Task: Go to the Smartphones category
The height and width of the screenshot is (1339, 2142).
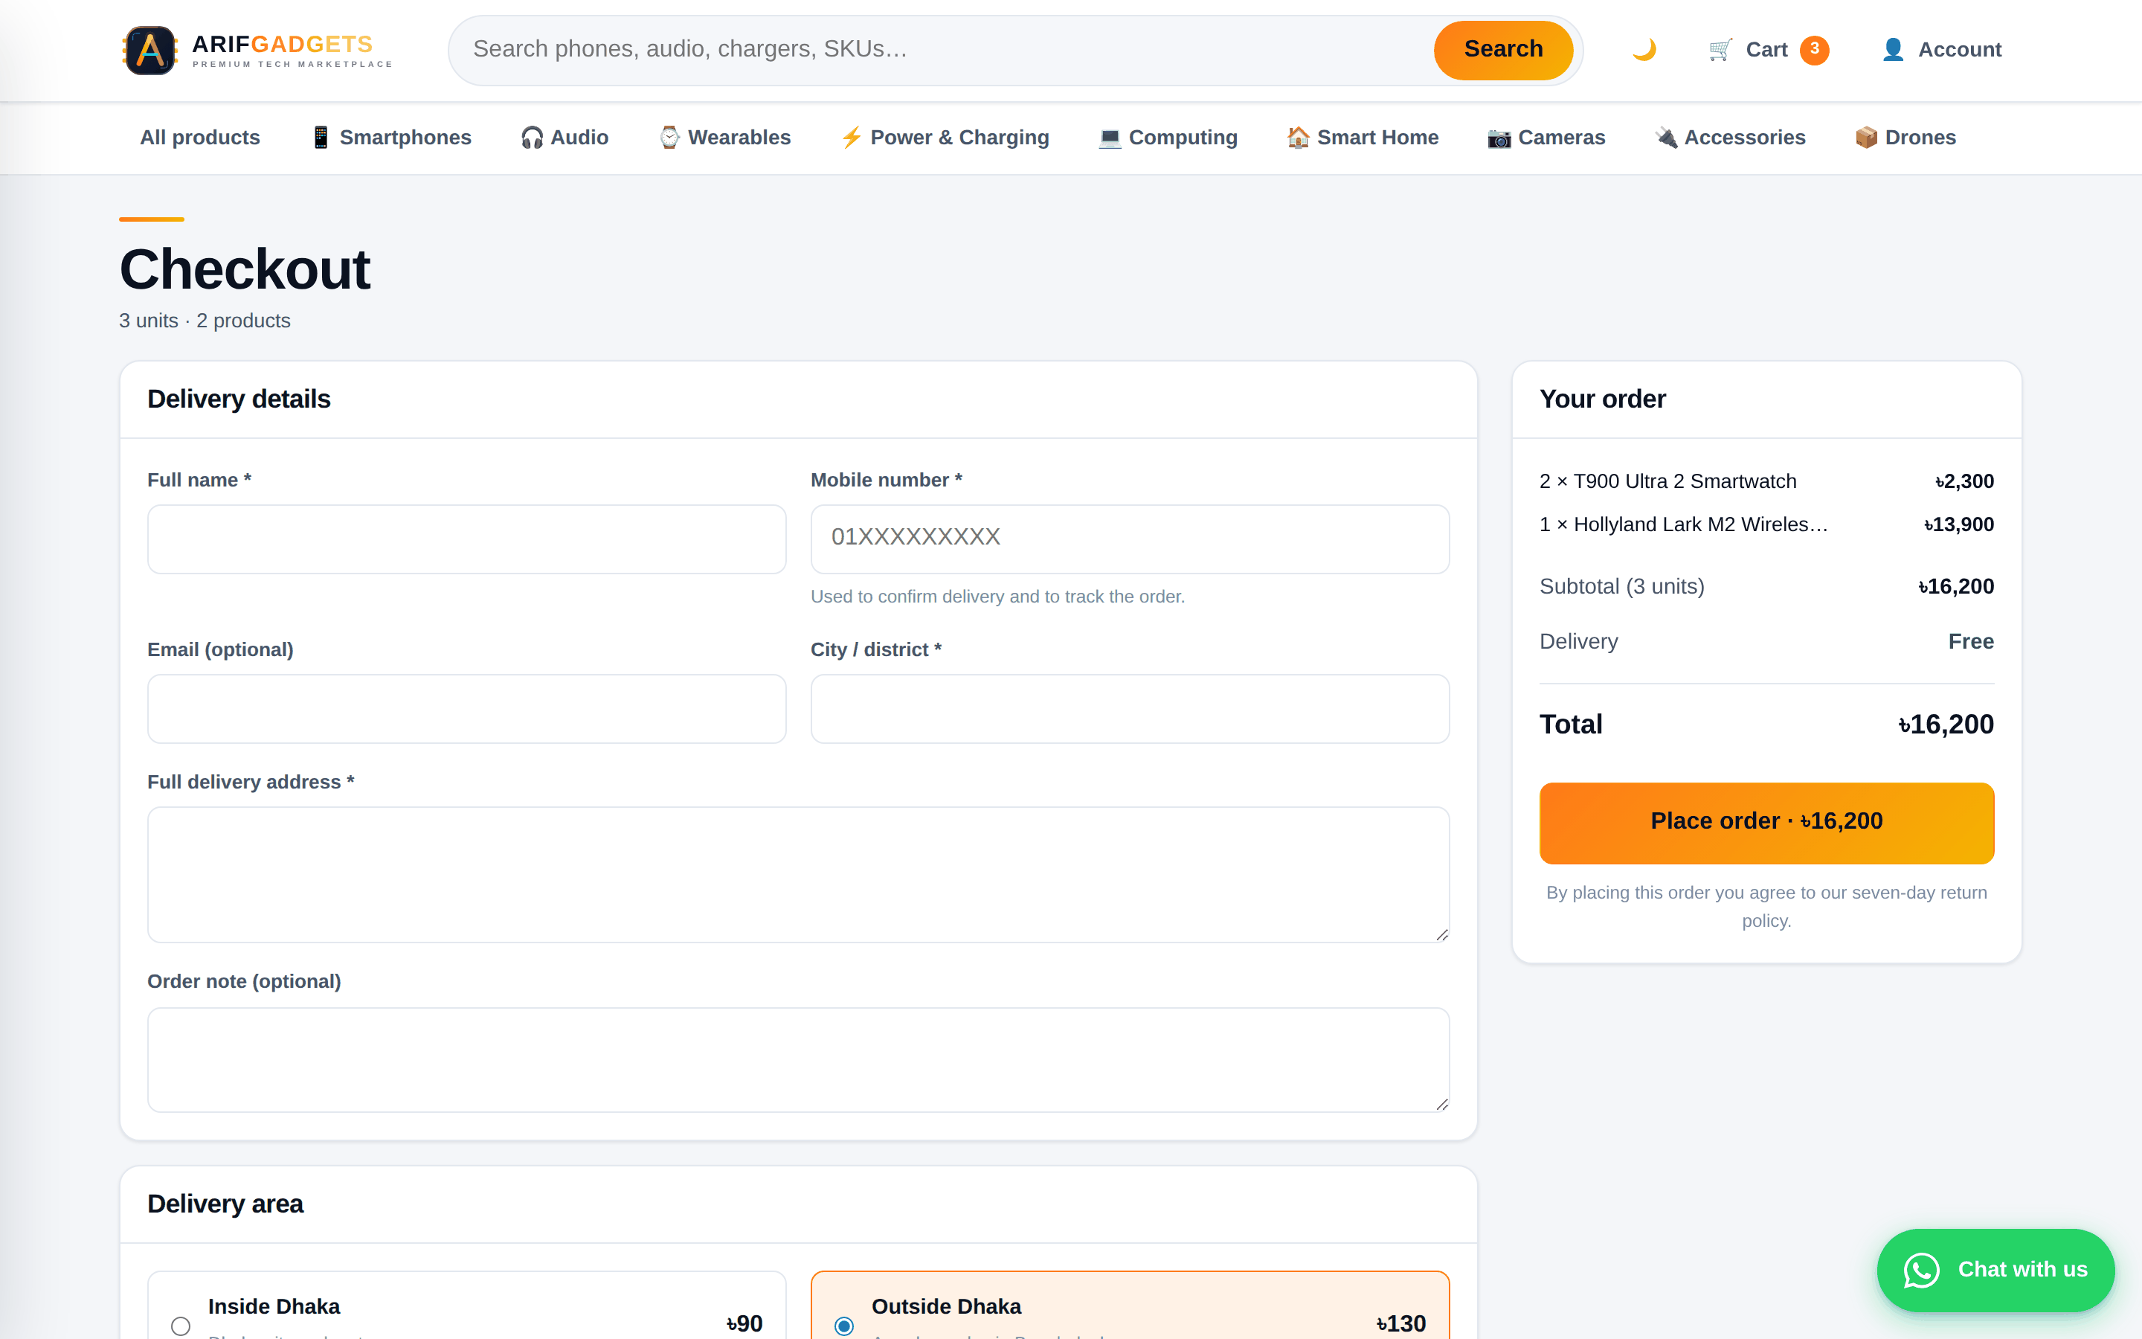Action: 391,138
